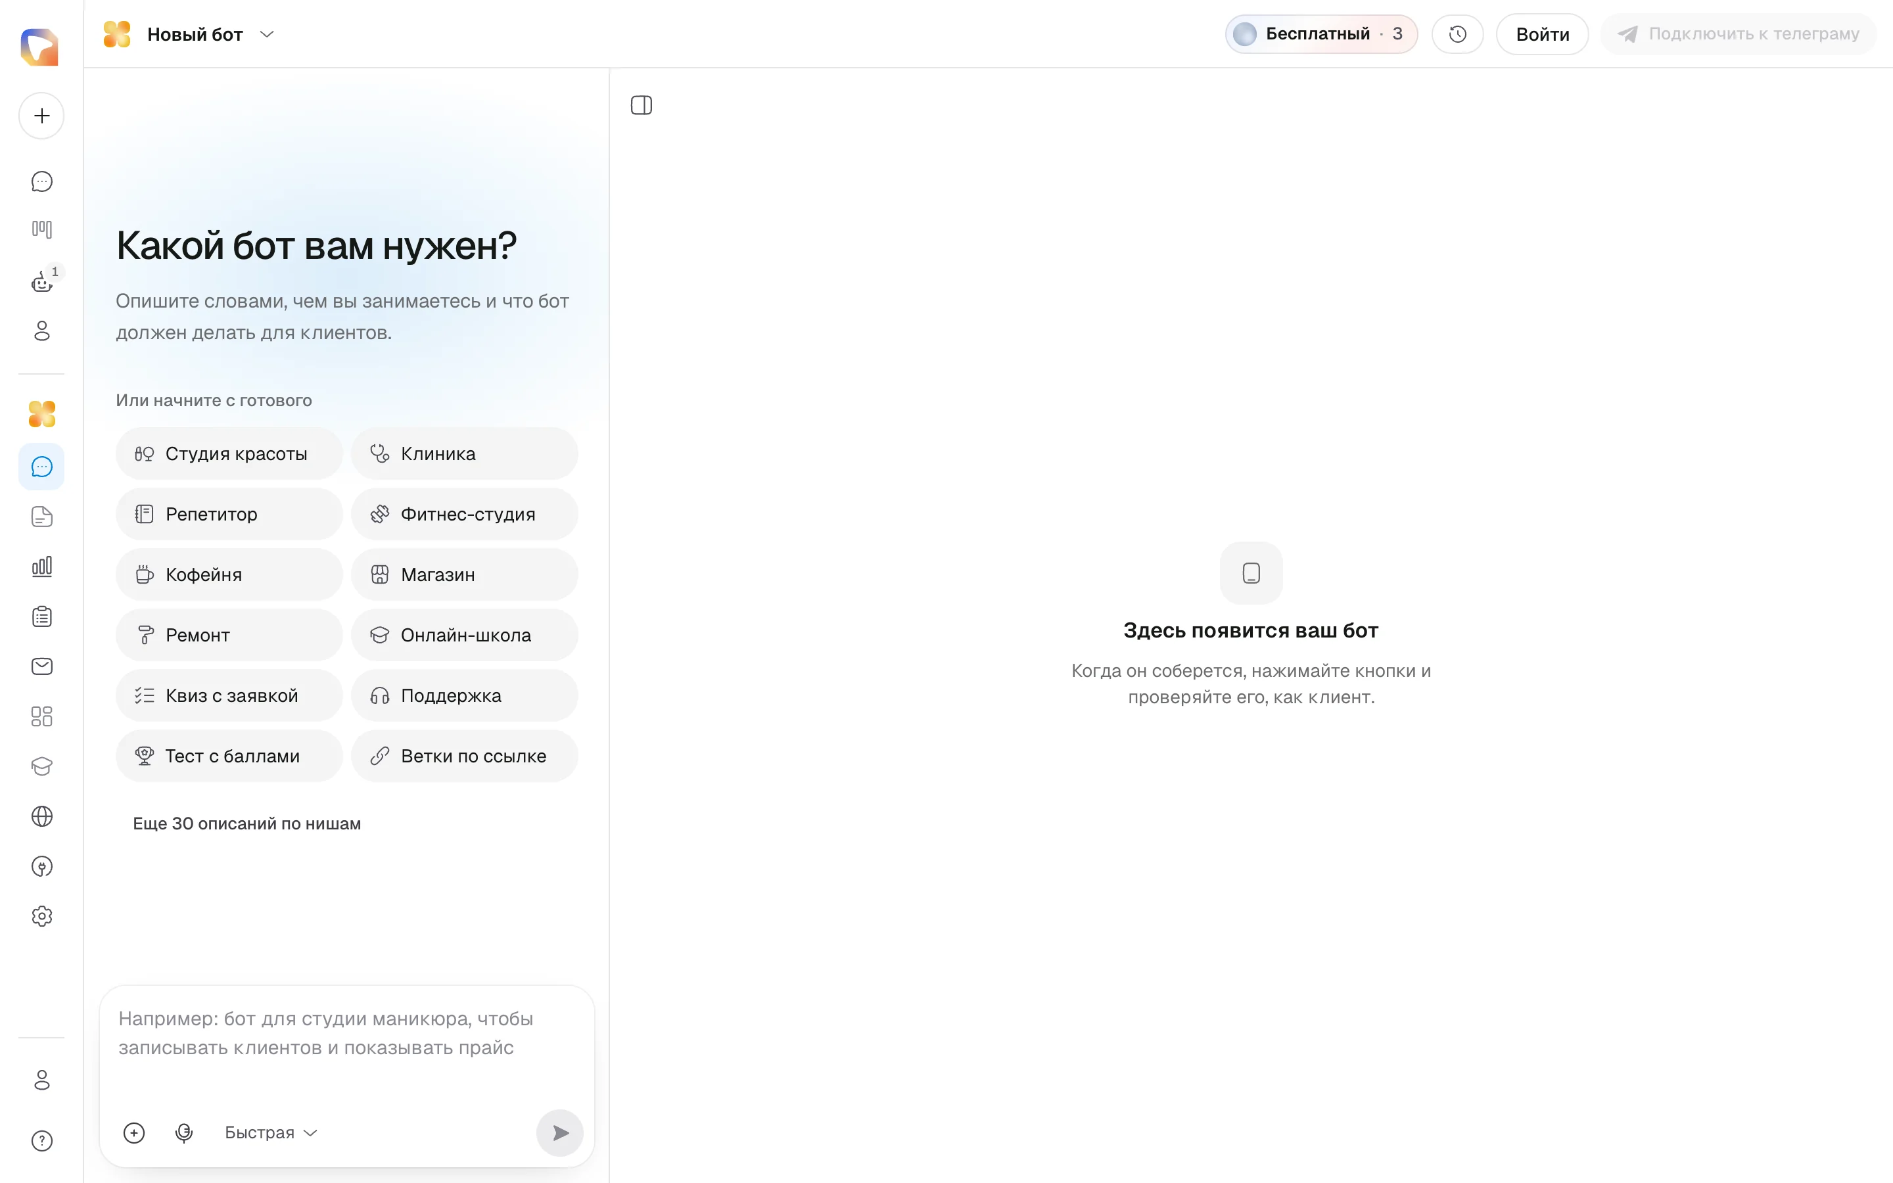This screenshot has width=1893, height=1183.
Task: Open the document note icon in sidebar
Action: point(41,517)
